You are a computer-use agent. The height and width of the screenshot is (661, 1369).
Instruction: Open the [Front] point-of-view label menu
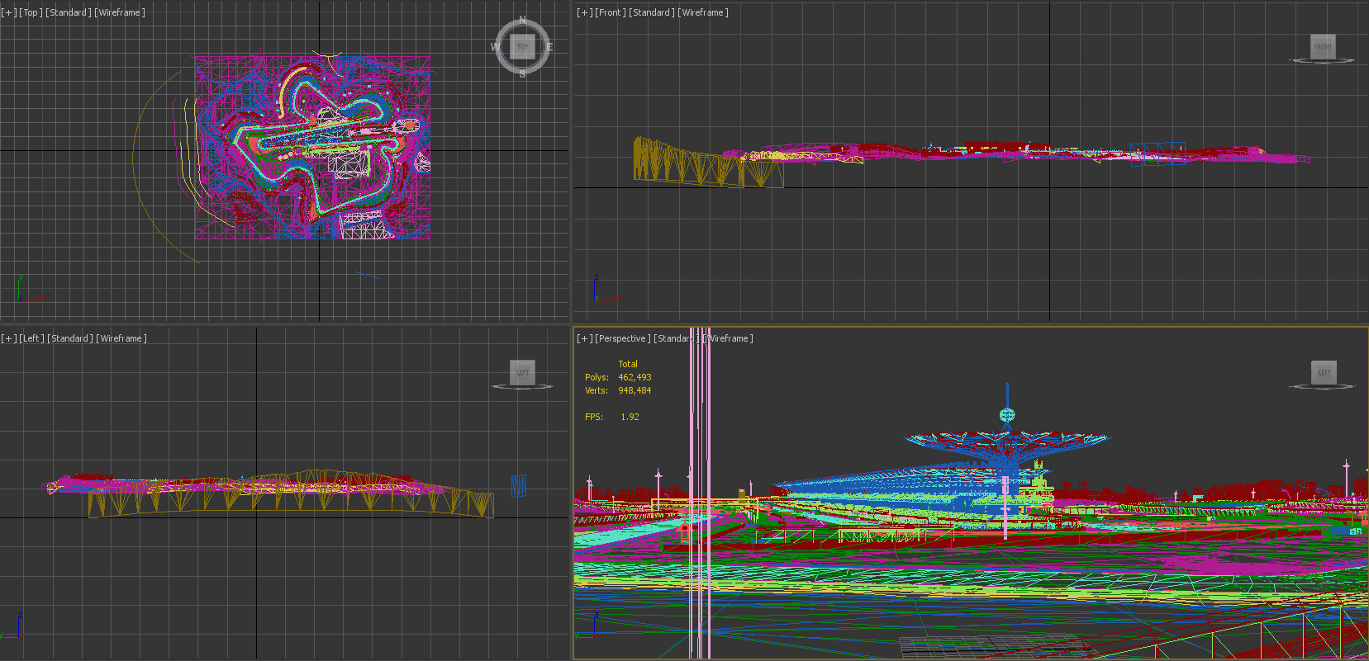tap(611, 12)
